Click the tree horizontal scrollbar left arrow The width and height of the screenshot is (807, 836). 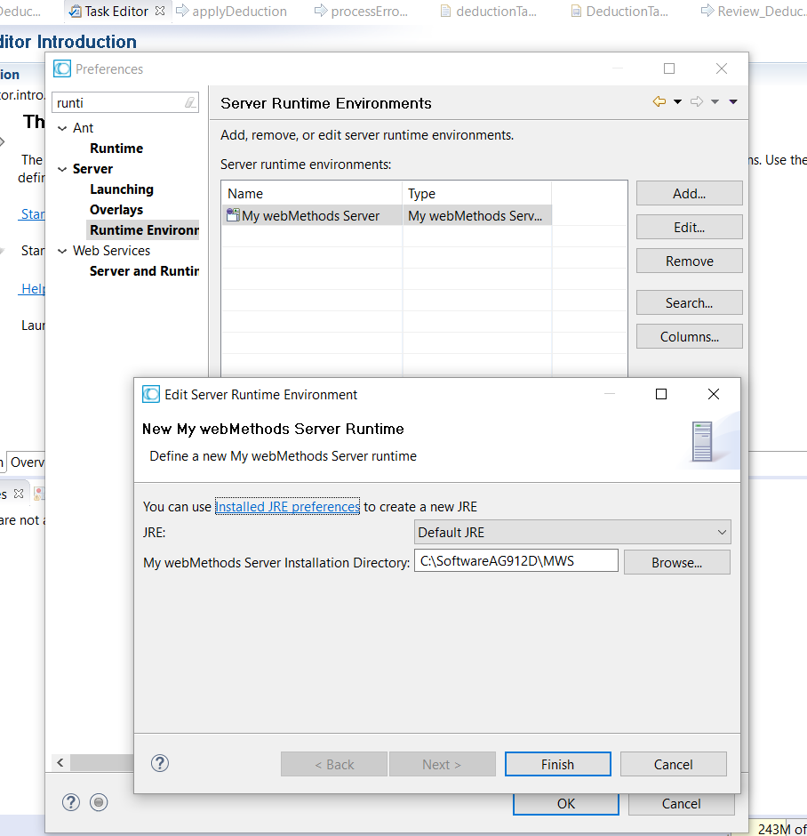pyautogui.click(x=60, y=762)
